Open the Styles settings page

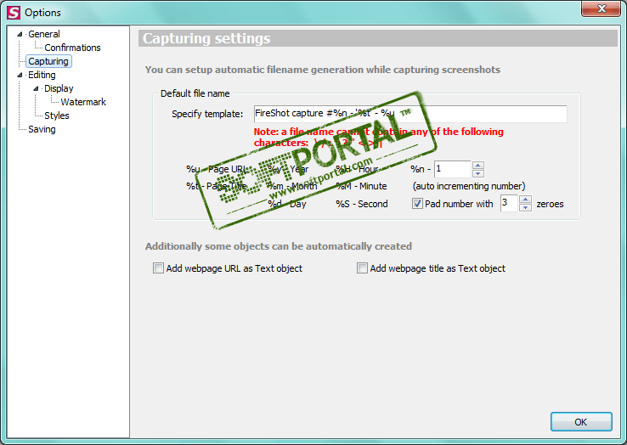[x=57, y=115]
